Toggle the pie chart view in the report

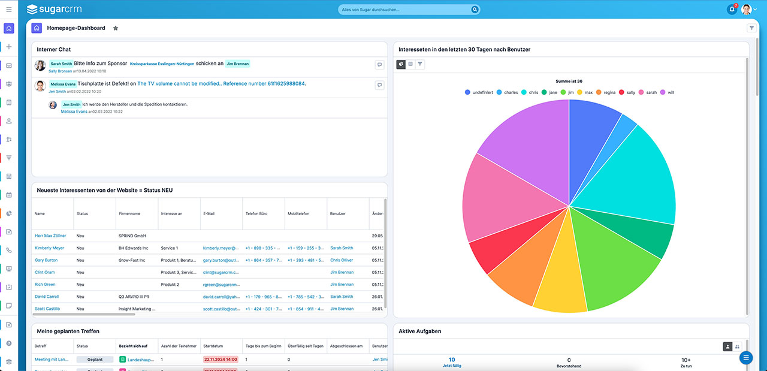pos(401,64)
